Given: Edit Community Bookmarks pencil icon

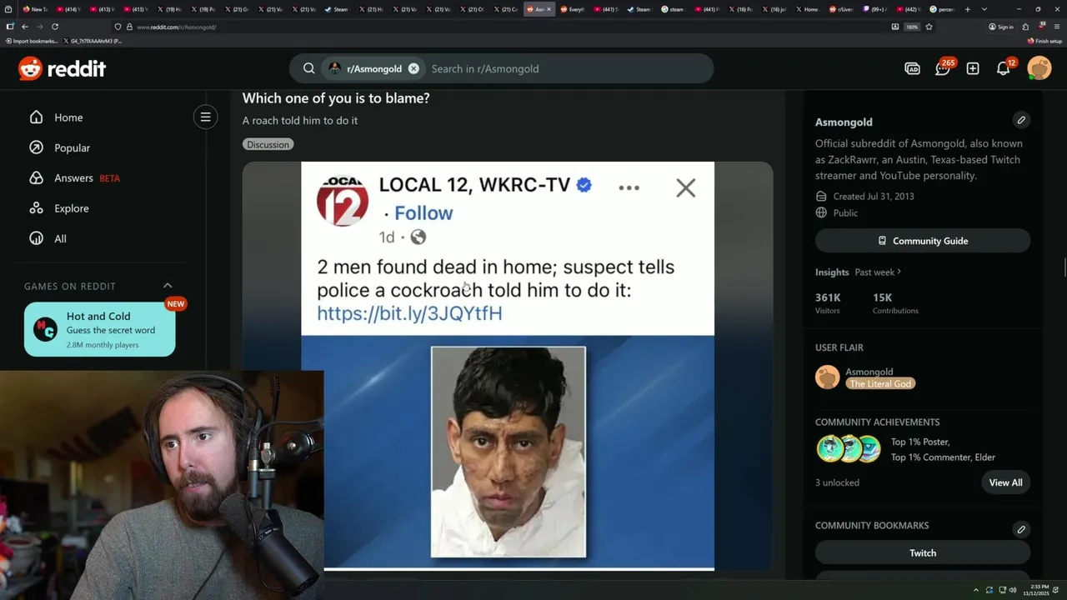Looking at the screenshot, I should [1021, 529].
